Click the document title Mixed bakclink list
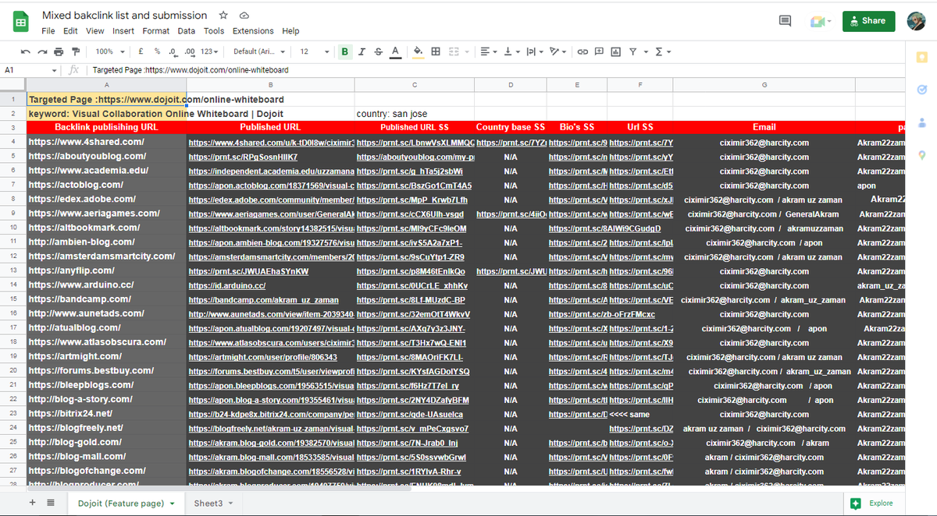This screenshot has height=516, width=937. coord(125,15)
